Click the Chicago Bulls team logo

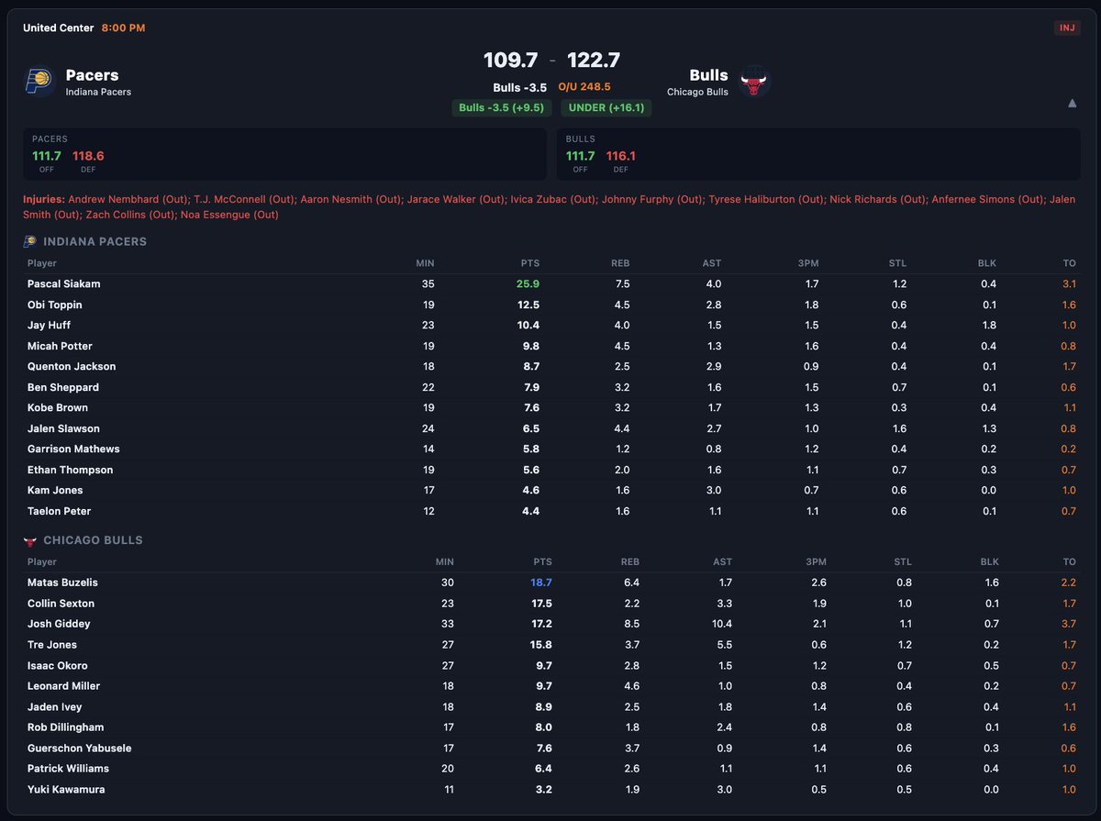(x=755, y=82)
